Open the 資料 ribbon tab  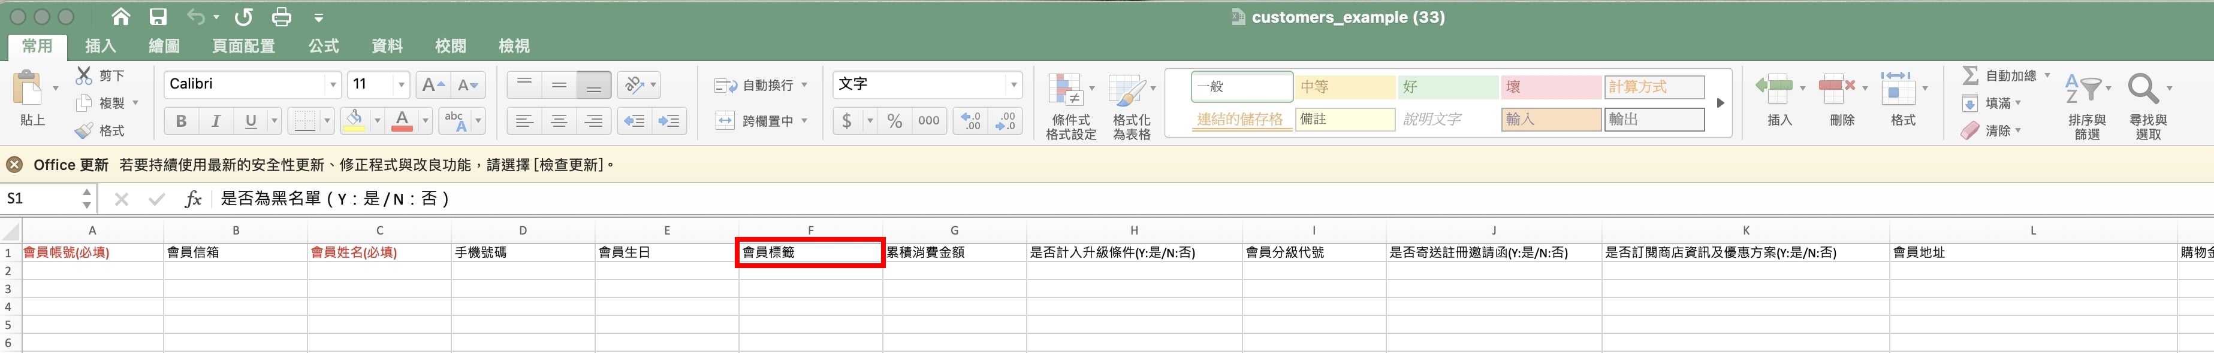pyautogui.click(x=387, y=47)
